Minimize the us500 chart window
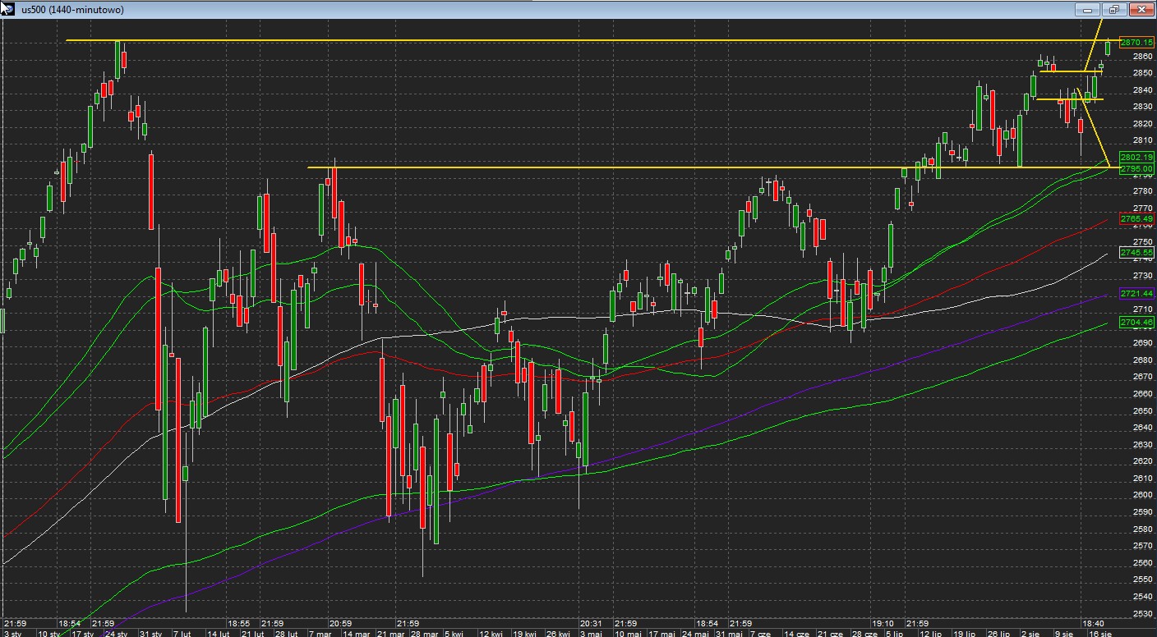This screenshot has height=637, width=1157. point(1089,10)
